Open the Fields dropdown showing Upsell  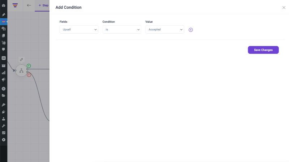[x=79, y=30]
